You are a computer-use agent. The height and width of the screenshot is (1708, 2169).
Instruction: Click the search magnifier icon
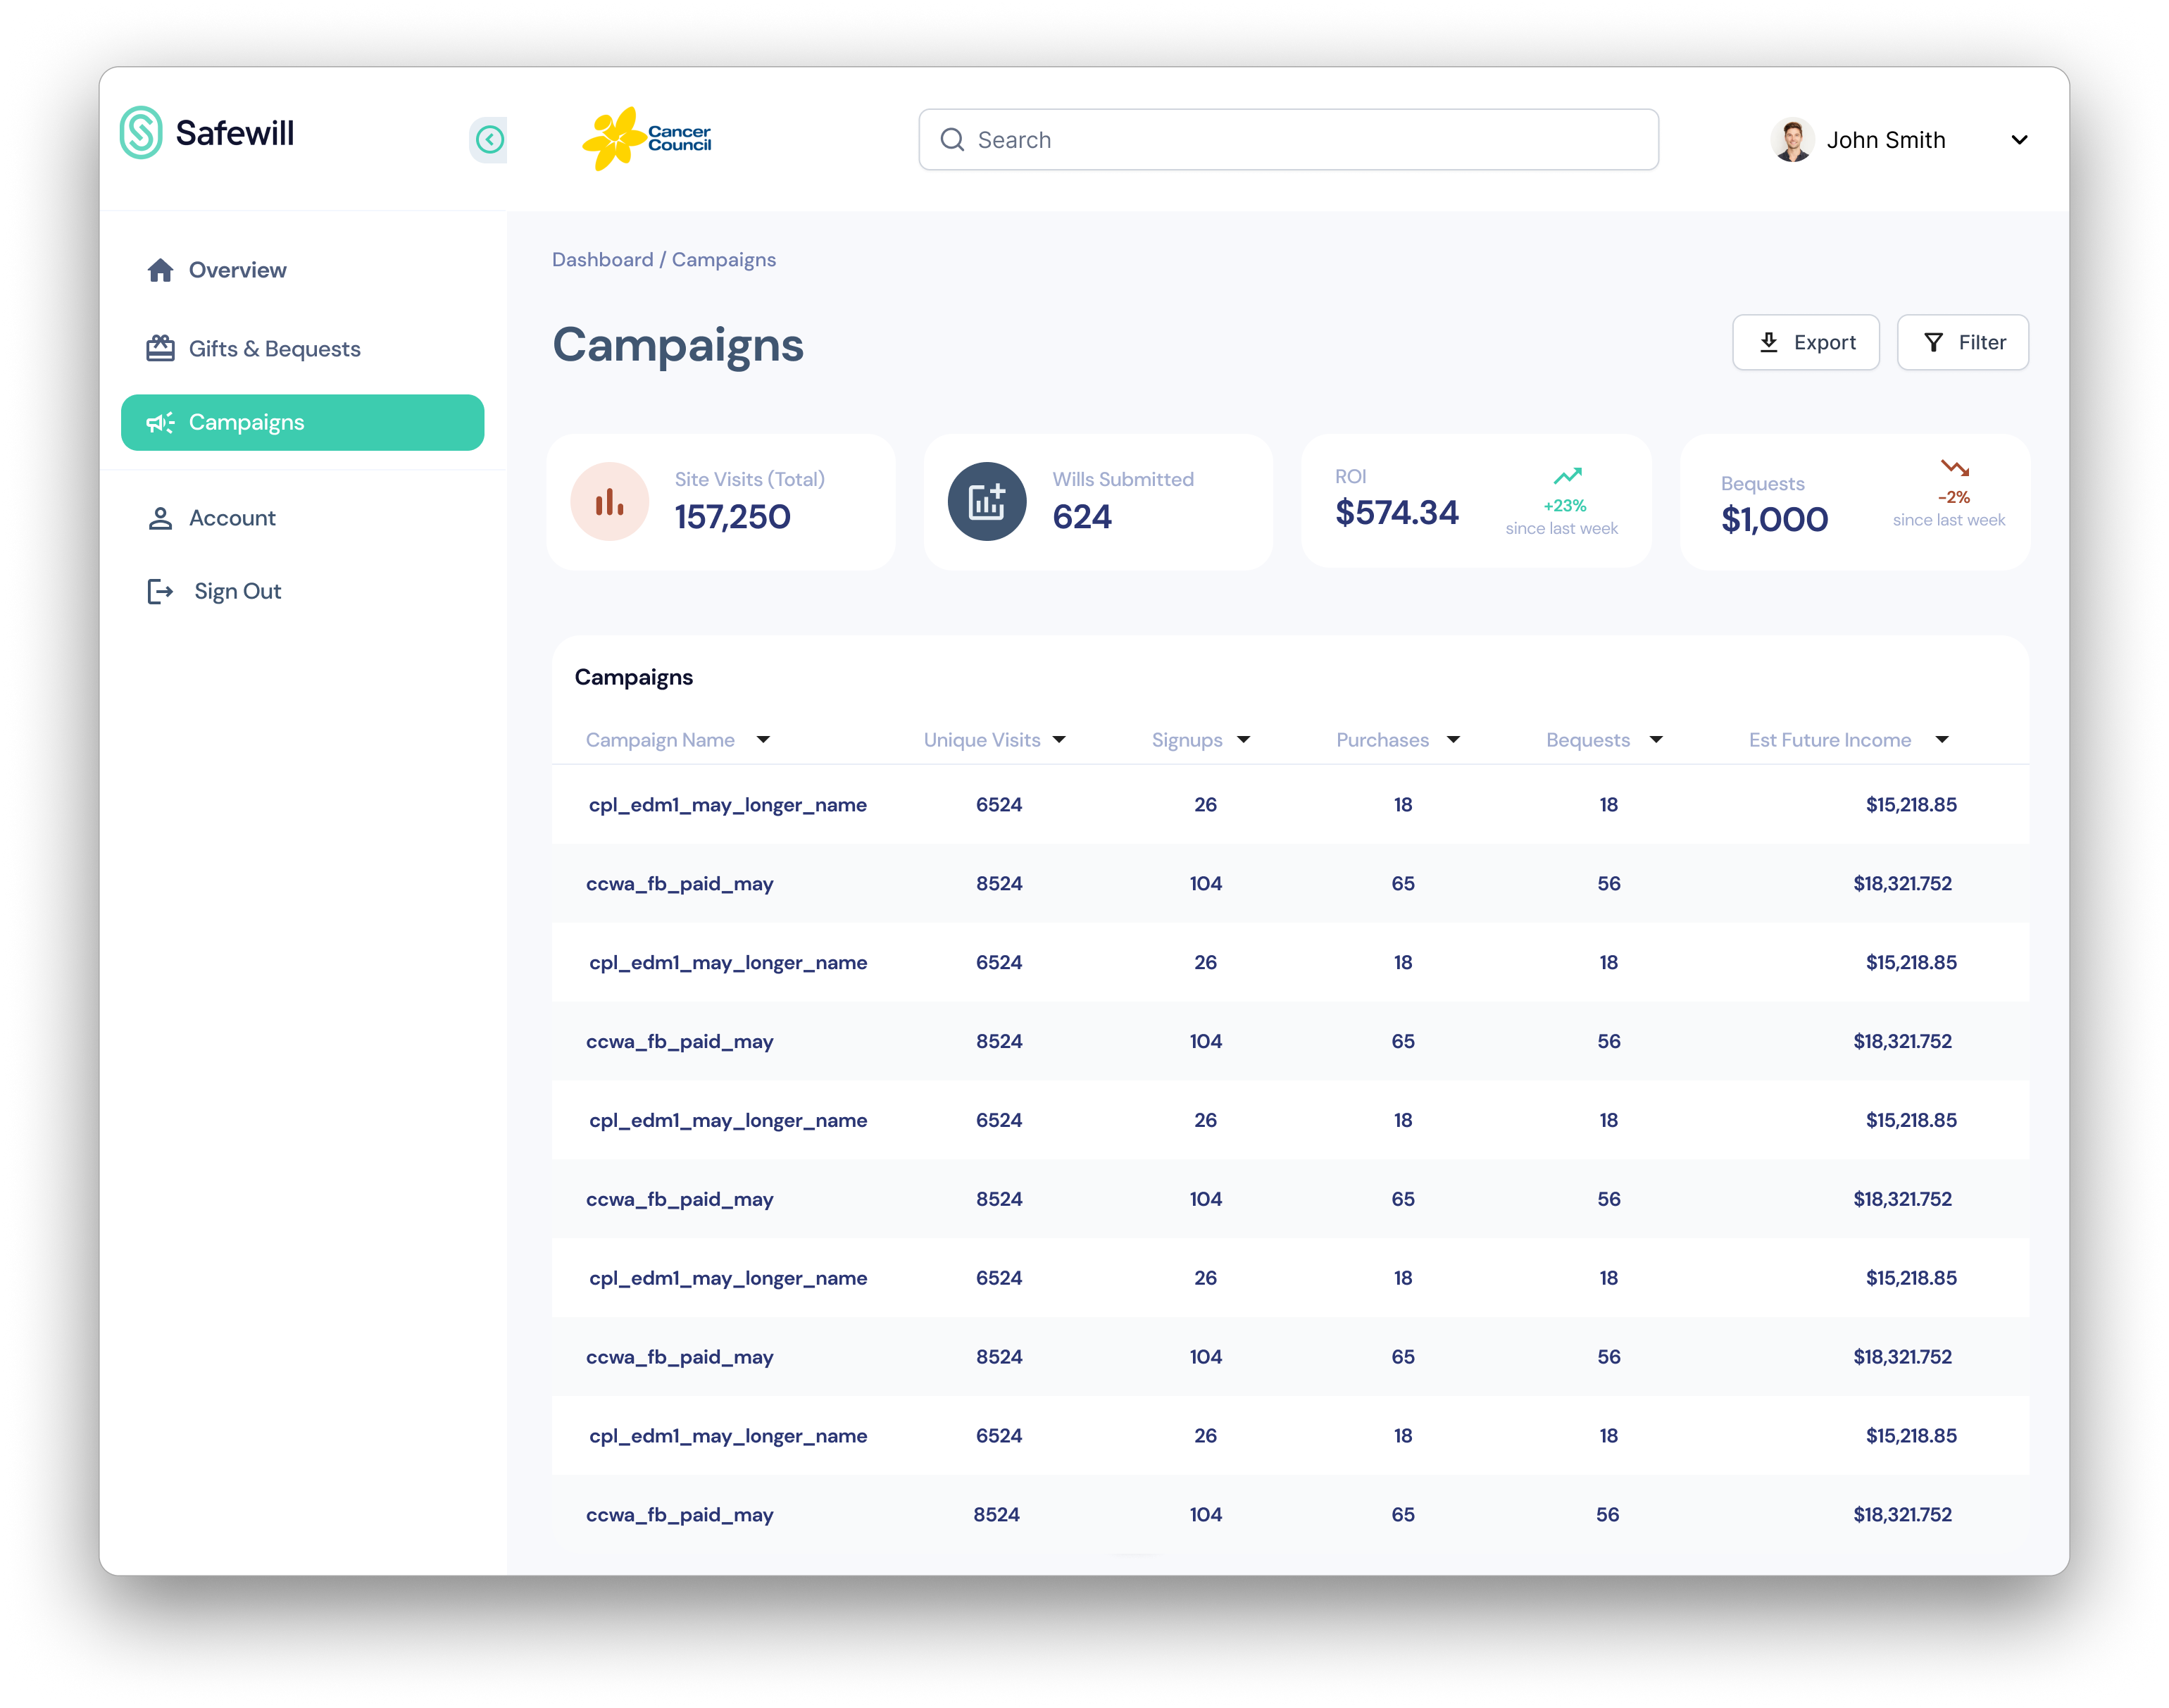point(952,140)
